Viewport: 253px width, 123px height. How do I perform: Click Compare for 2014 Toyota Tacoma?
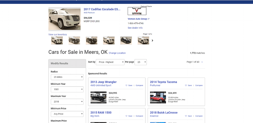[x=199, y=85]
